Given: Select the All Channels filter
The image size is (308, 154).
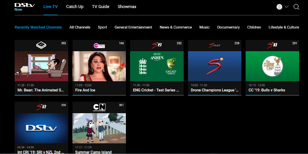Looking at the screenshot, I should coord(80,27).
